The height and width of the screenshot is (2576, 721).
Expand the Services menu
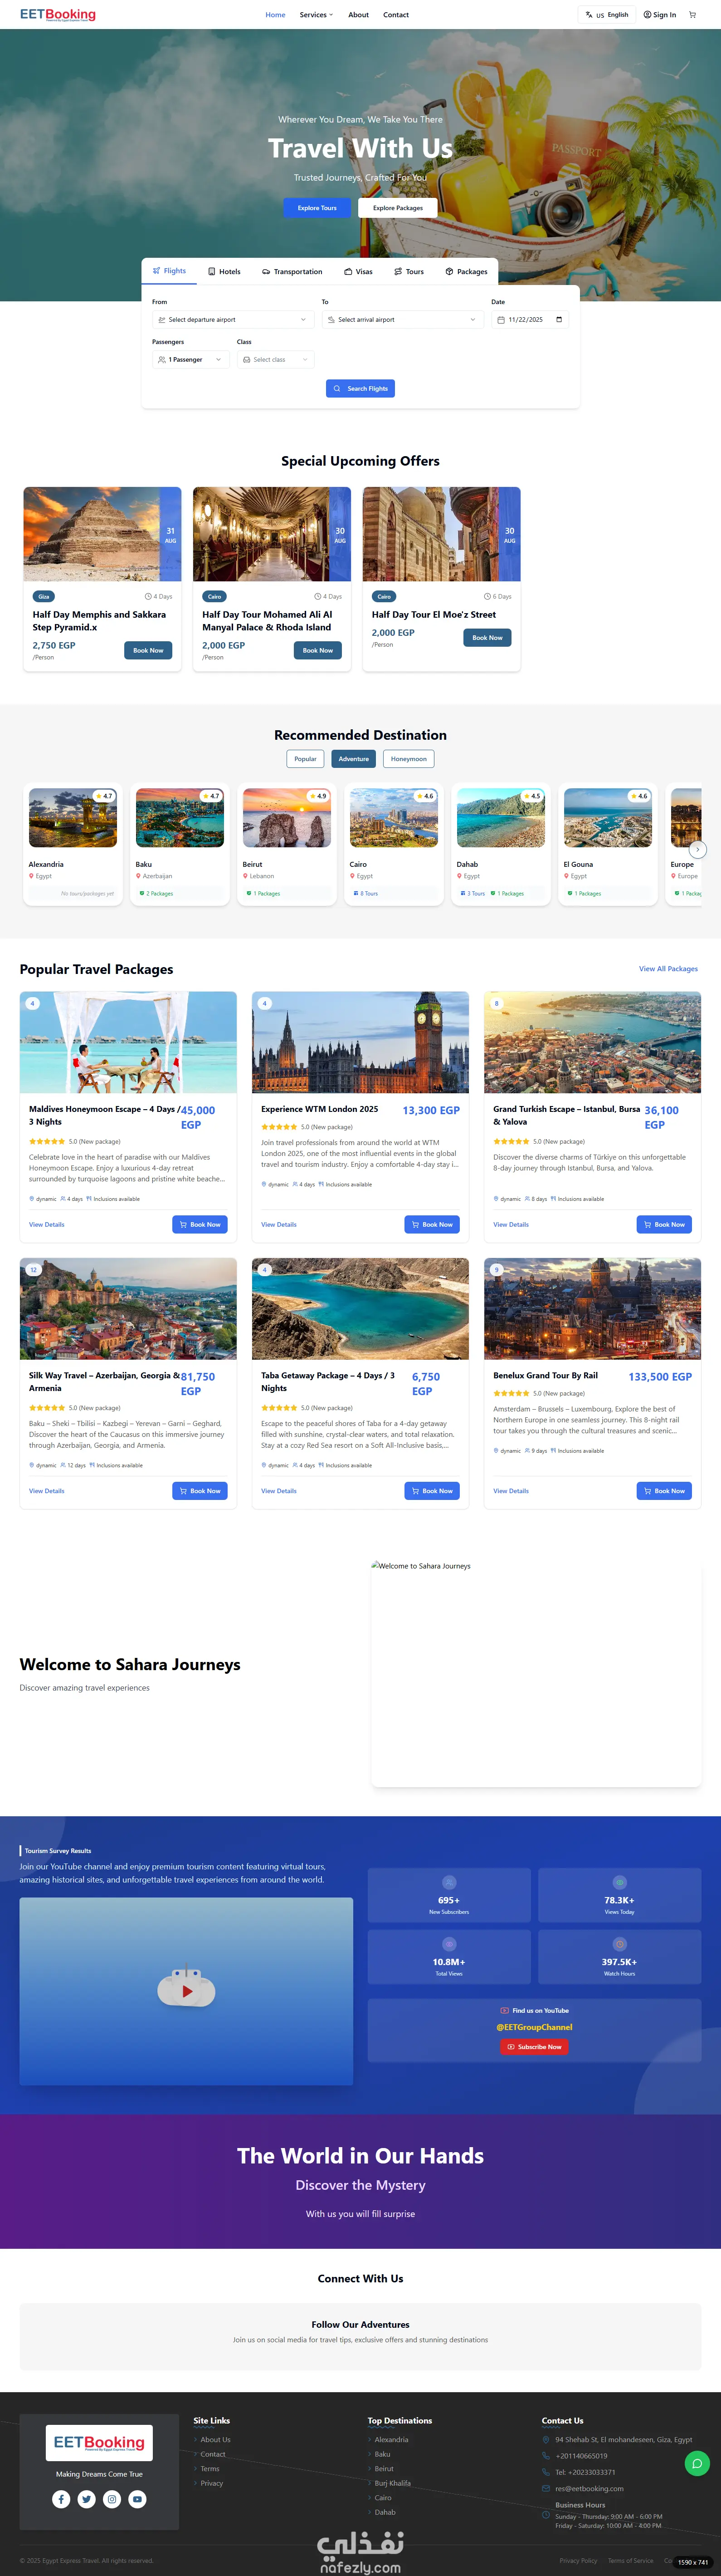click(x=316, y=15)
